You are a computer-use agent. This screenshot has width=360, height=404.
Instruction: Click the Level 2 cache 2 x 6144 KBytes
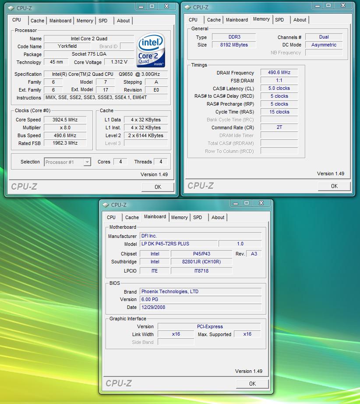pos(146,135)
